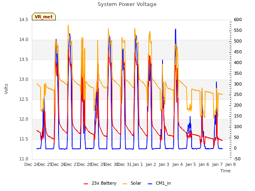Click the VR_met label badge
The height and width of the screenshot is (191, 255).
pyautogui.click(x=44, y=17)
